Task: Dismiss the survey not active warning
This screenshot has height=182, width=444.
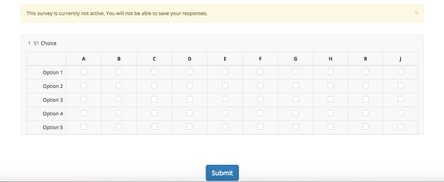Action: (416, 13)
